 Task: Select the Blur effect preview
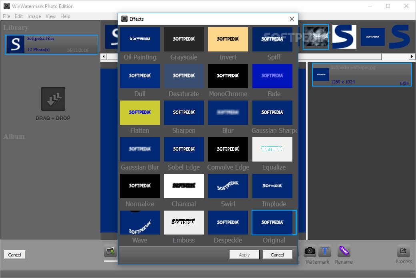228,113
